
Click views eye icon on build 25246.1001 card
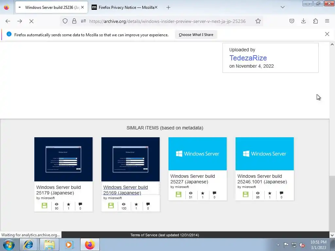click(258, 193)
